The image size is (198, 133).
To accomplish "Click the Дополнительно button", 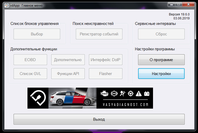I will click(68, 60).
